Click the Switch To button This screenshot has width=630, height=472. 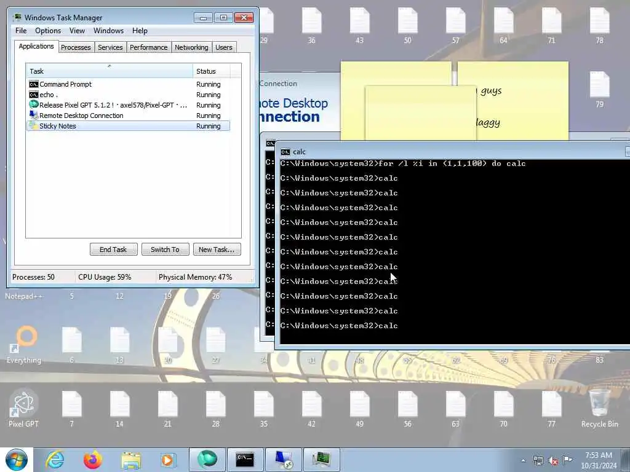pos(165,250)
